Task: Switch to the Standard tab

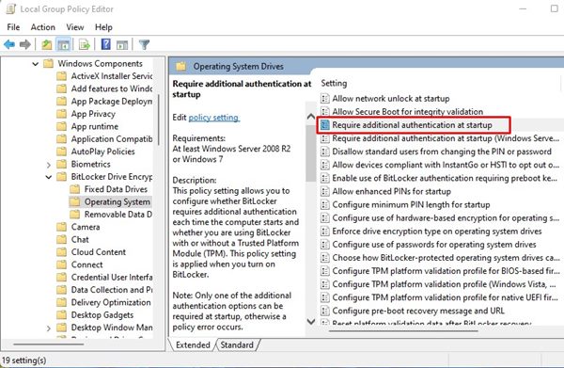Action: [x=237, y=345]
